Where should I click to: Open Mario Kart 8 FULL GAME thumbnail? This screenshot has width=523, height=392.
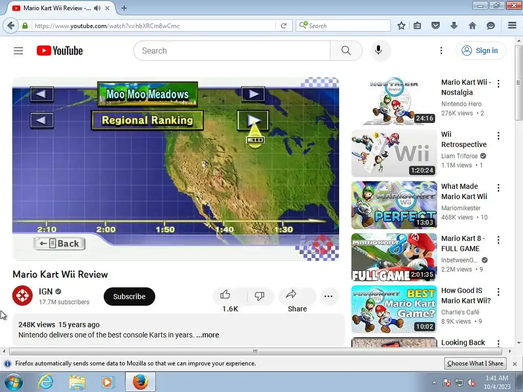click(x=394, y=257)
